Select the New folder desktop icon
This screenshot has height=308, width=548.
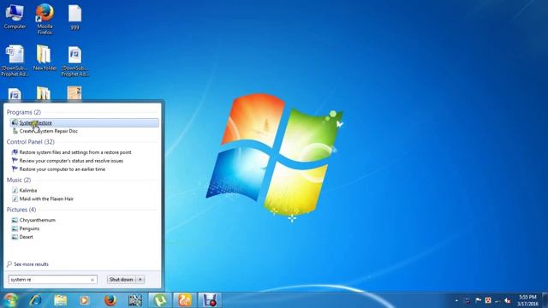pos(45,58)
